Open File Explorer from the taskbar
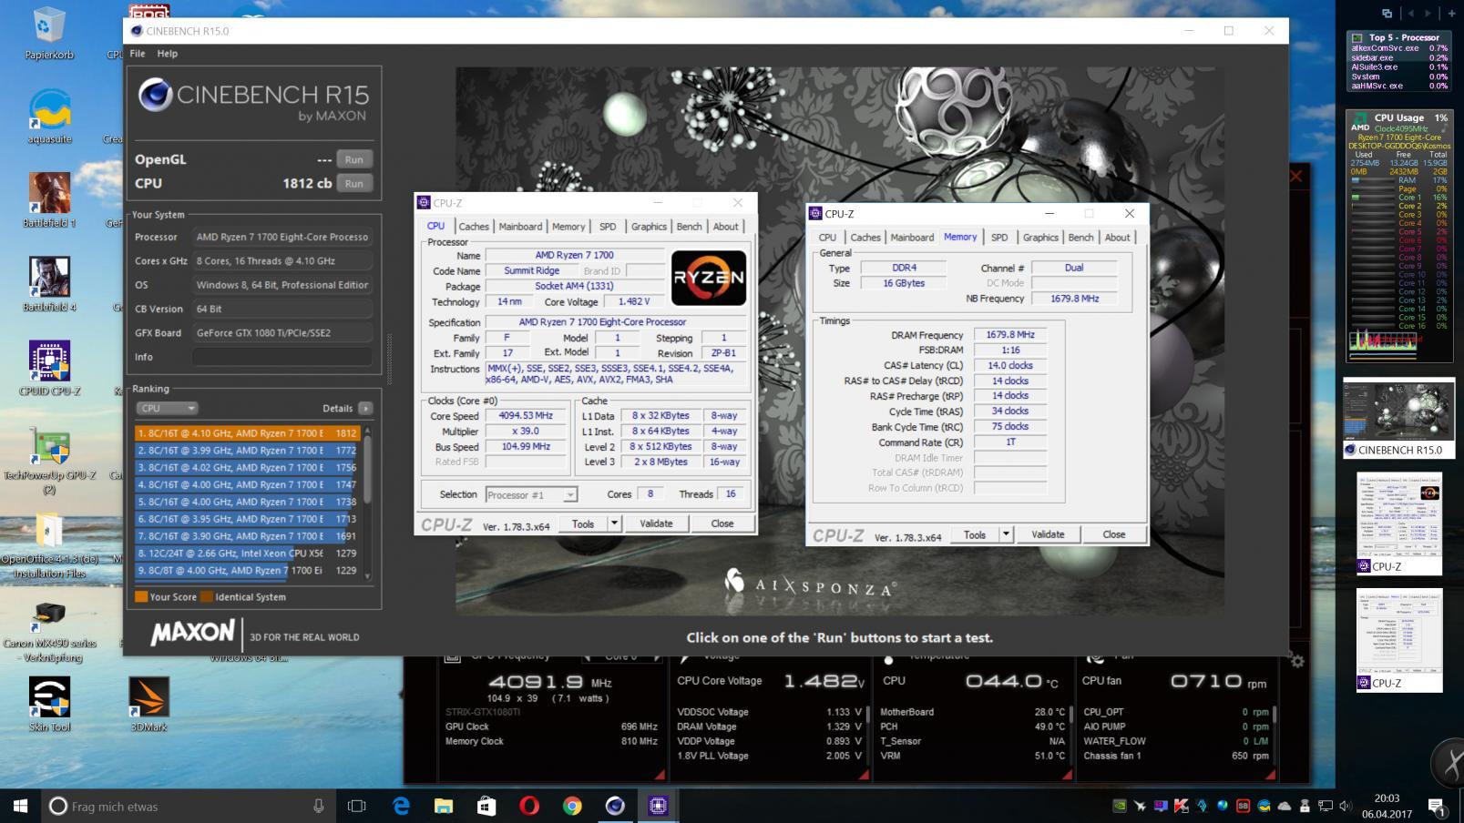1464x823 pixels. click(444, 806)
